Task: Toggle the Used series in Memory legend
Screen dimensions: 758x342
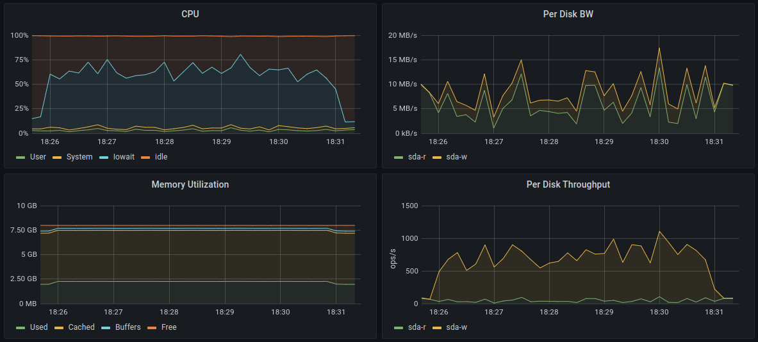Action: (39, 327)
